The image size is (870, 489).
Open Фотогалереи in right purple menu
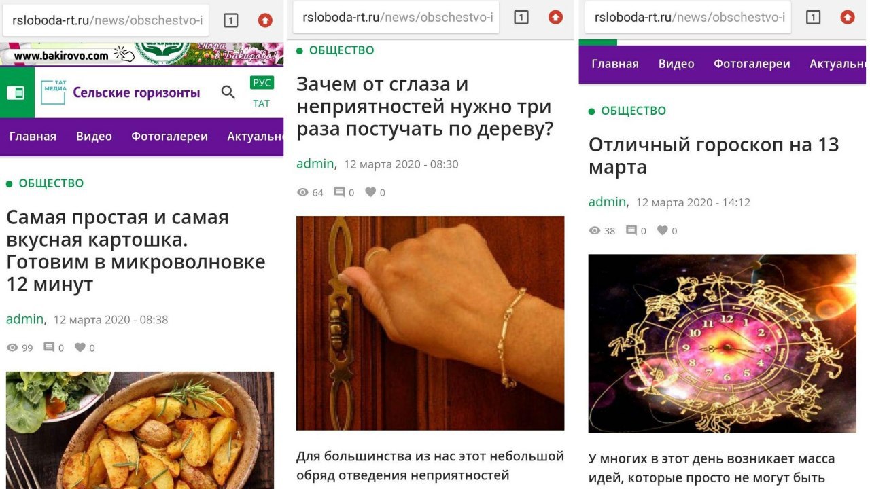pos(752,64)
